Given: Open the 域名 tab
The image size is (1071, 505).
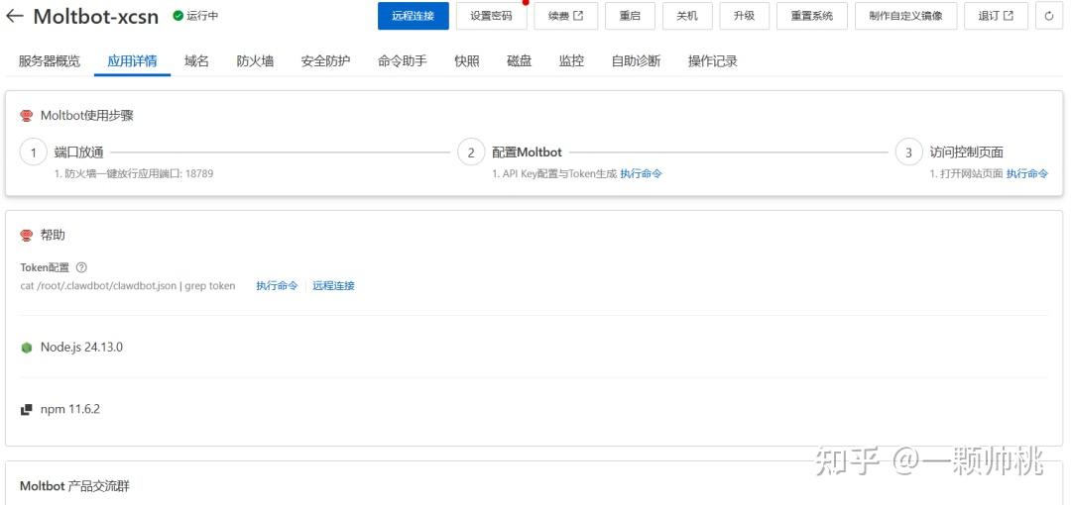Looking at the screenshot, I should [196, 60].
